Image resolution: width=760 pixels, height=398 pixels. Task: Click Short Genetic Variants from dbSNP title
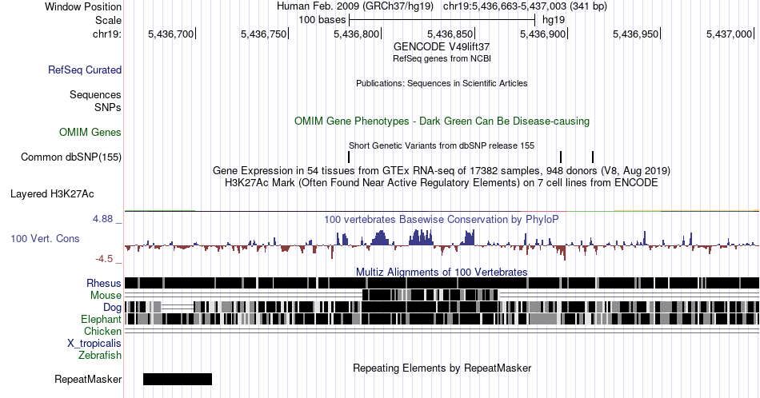[x=442, y=145]
